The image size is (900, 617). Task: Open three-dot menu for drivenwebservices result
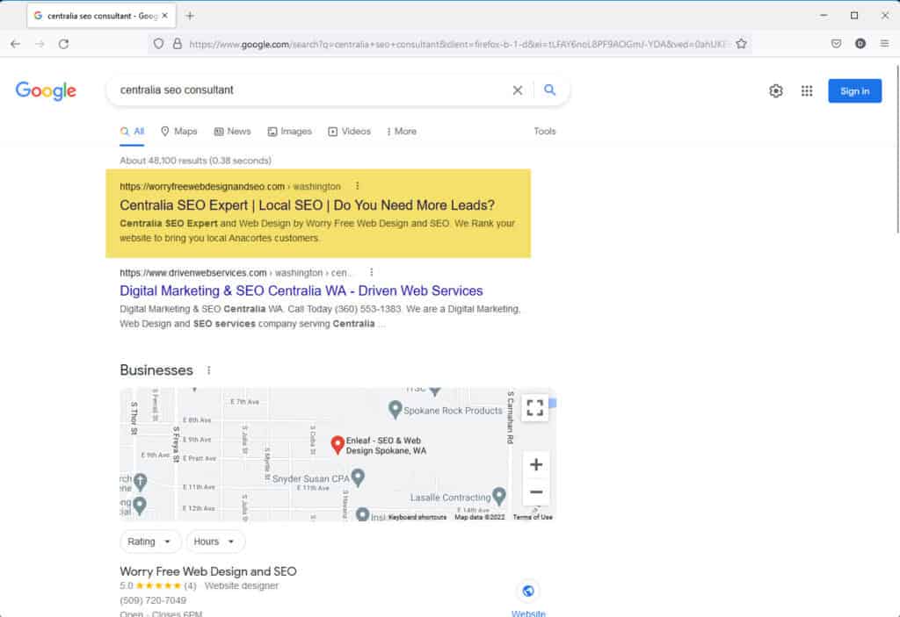[372, 272]
